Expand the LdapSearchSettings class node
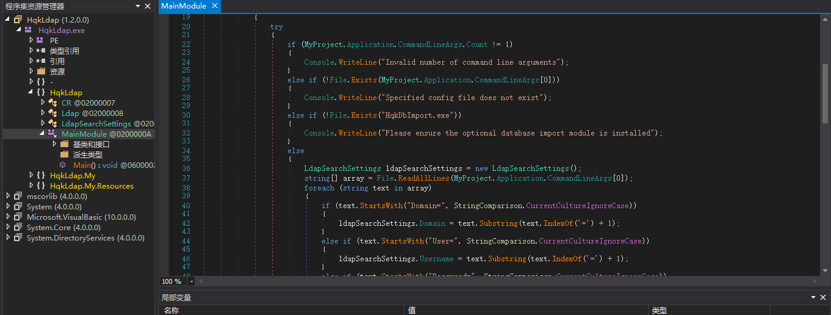Image resolution: width=831 pixels, height=315 pixels. (43, 123)
